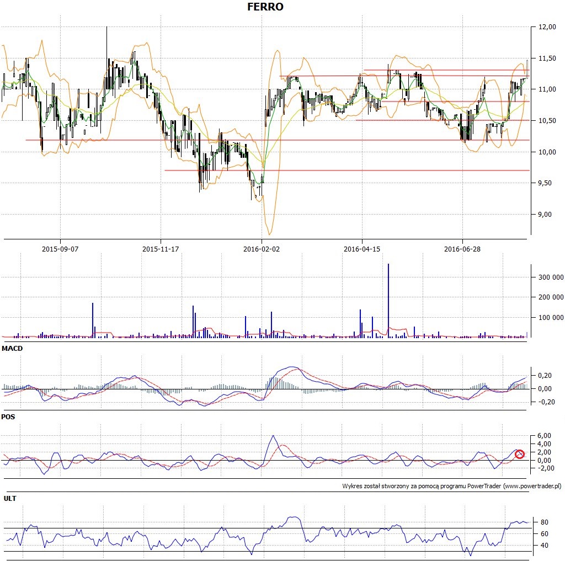Click the ULT 80 axis value
The width and height of the screenshot is (565, 561).
545,522
